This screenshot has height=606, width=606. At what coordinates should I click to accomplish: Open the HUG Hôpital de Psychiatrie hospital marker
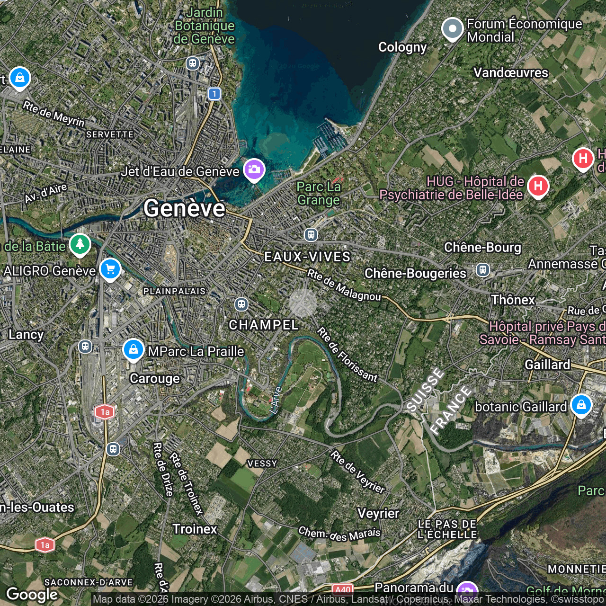pyautogui.click(x=538, y=186)
